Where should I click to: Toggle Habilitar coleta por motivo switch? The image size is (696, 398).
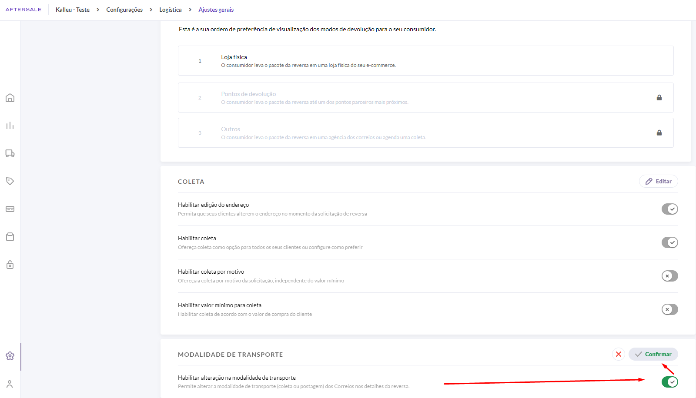(x=670, y=276)
